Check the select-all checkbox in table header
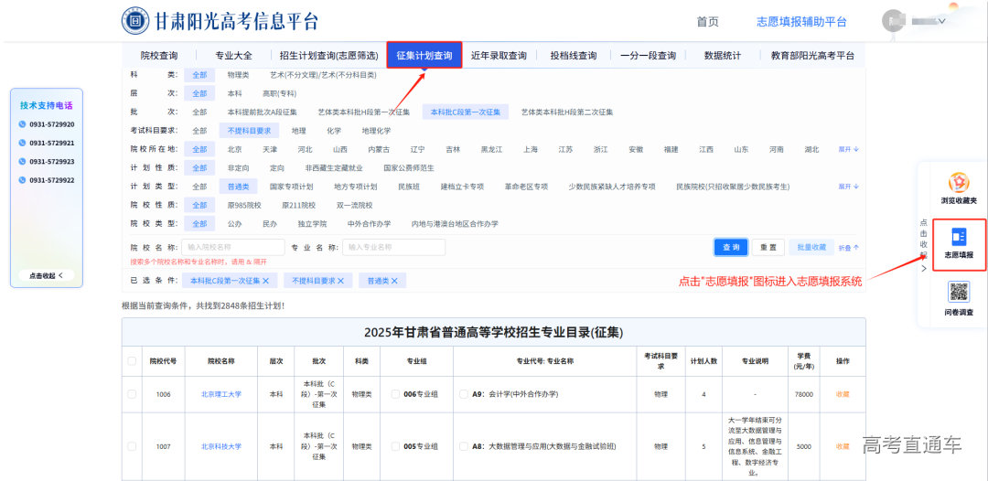 pyautogui.click(x=132, y=361)
